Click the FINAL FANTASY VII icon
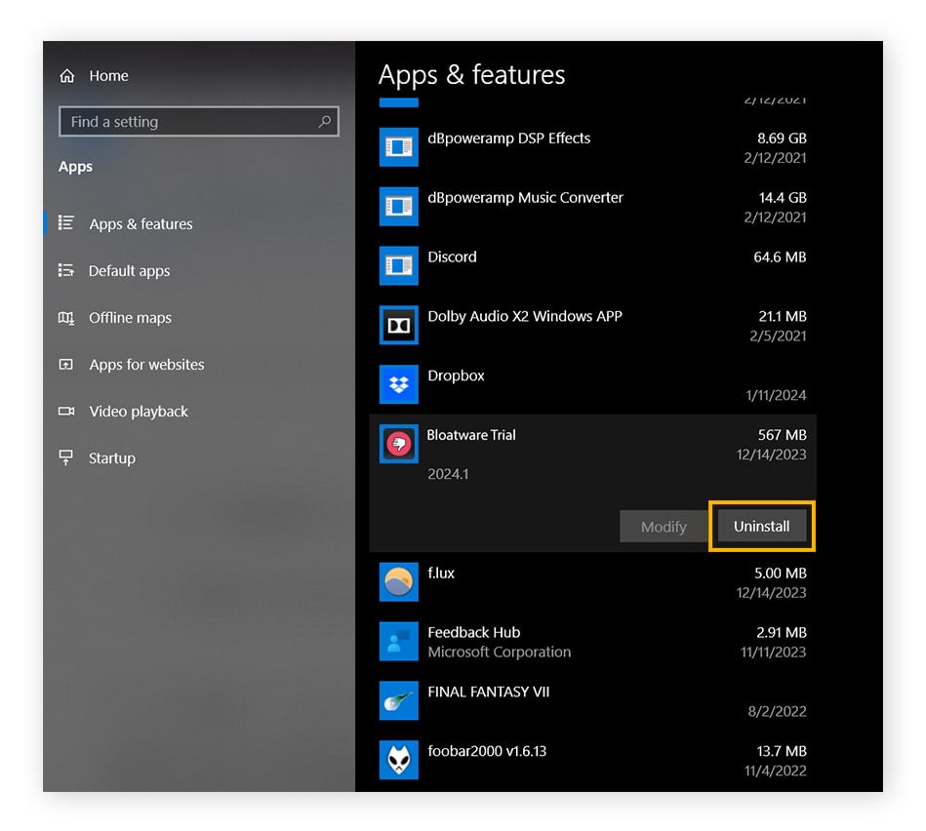This screenshot has width=926, height=831. tap(398, 700)
